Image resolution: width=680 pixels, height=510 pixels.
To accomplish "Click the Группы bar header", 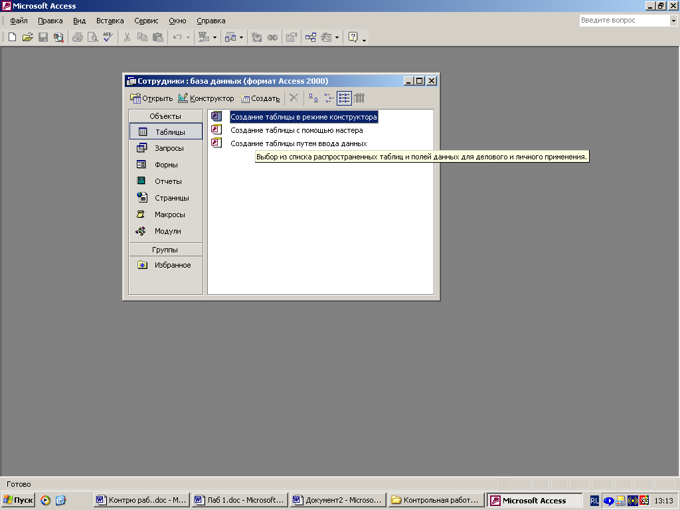I will [165, 250].
